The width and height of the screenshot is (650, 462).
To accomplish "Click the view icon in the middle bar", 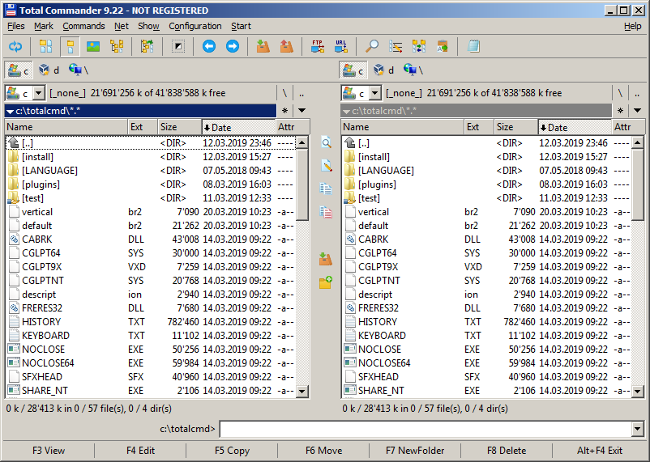I will 327,143.
